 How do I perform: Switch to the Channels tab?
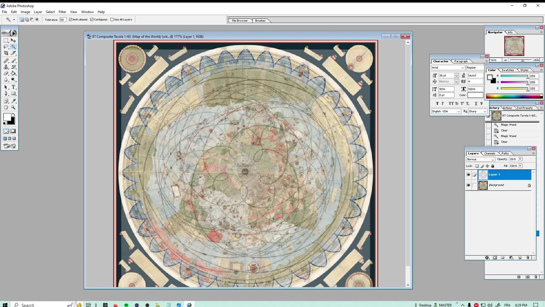tap(490, 153)
